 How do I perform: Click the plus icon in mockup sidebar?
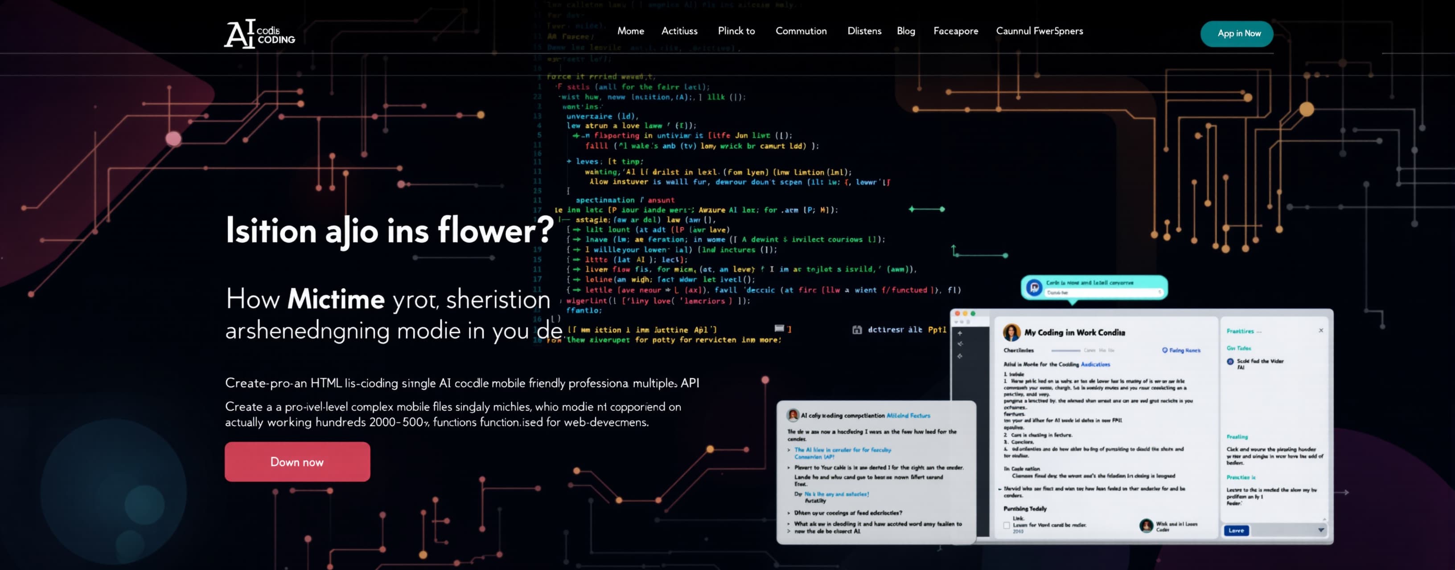point(960,333)
